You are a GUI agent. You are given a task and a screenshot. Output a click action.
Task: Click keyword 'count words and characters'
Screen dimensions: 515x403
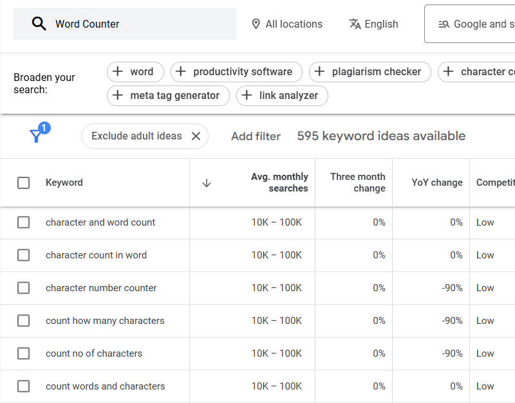(106, 386)
